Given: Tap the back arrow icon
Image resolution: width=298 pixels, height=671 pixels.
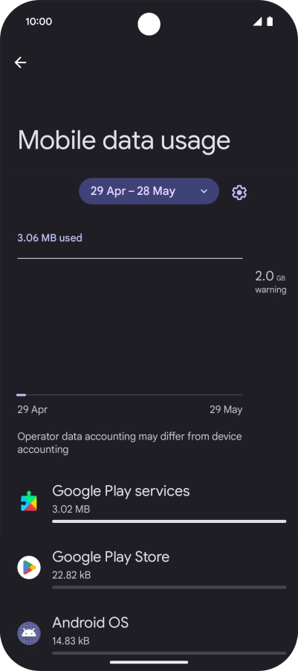Looking at the screenshot, I should click(x=20, y=62).
